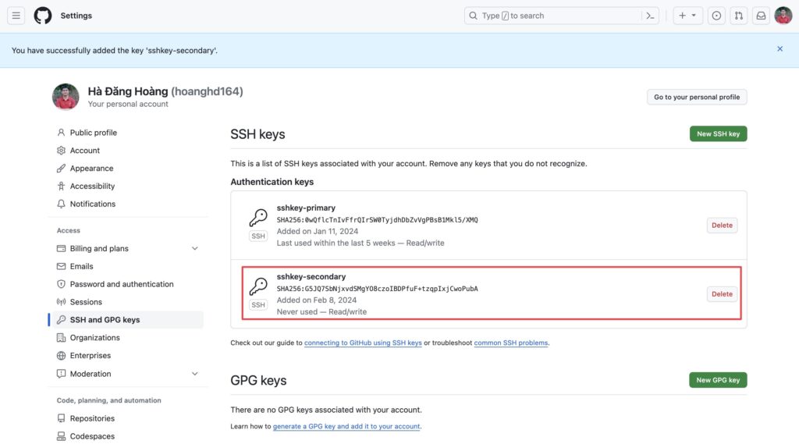Click the sshkey-secondary SHA256 fingerprint text

click(377, 289)
